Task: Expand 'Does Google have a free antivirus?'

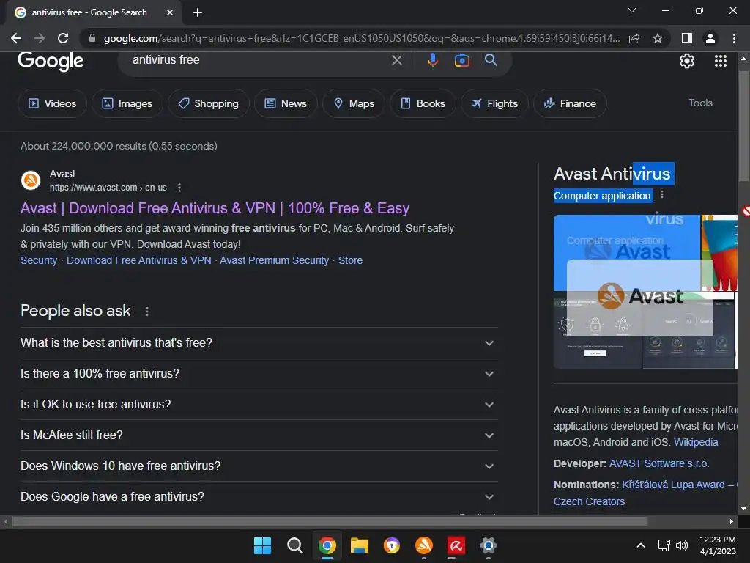Action: (259, 496)
